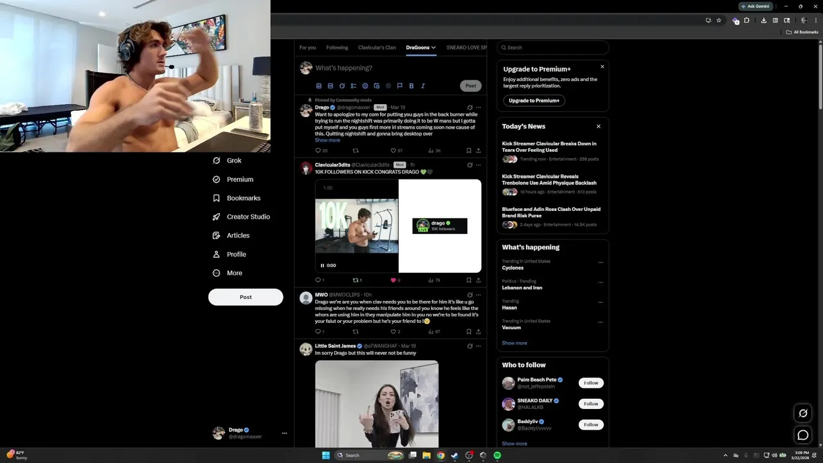Image resolution: width=823 pixels, height=463 pixels.
Task: Open Grok image tool in composer
Action: click(x=342, y=86)
